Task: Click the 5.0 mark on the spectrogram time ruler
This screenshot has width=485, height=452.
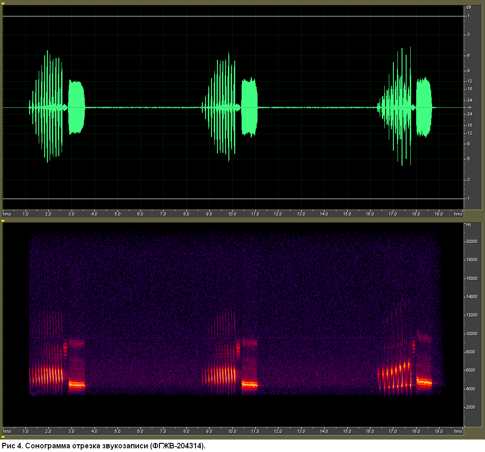Action: (x=118, y=431)
